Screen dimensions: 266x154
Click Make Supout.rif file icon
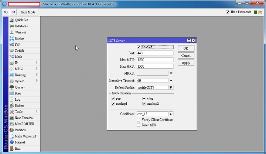tap(12, 136)
